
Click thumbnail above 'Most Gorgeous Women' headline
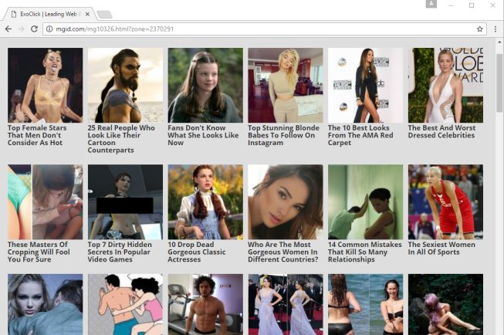click(285, 202)
